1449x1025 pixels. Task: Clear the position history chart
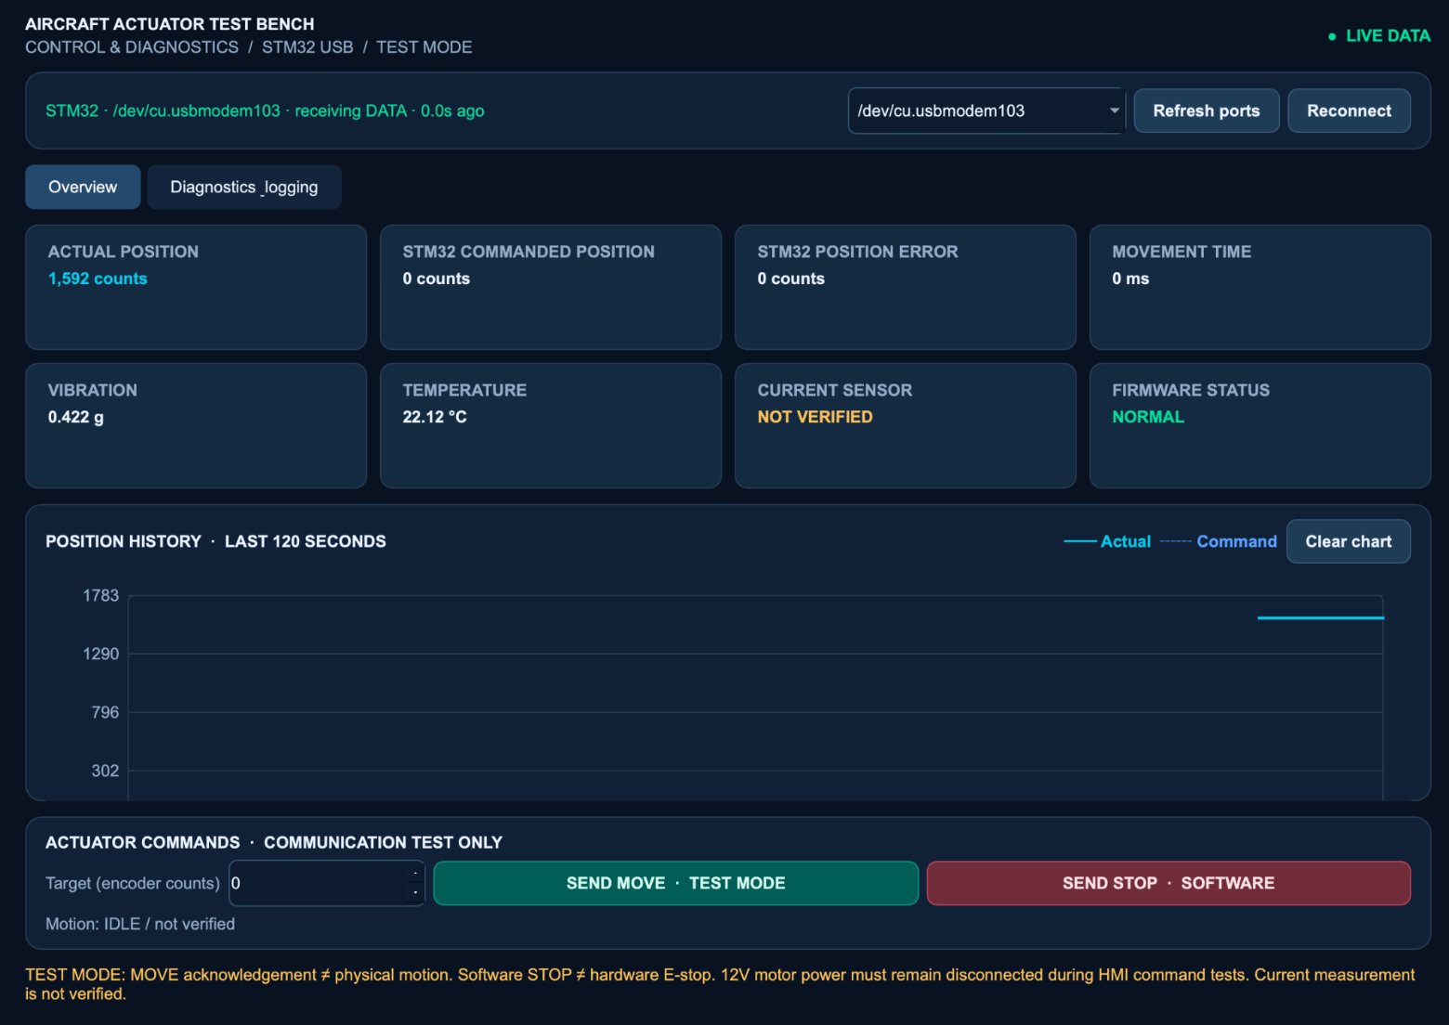click(x=1349, y=541)
